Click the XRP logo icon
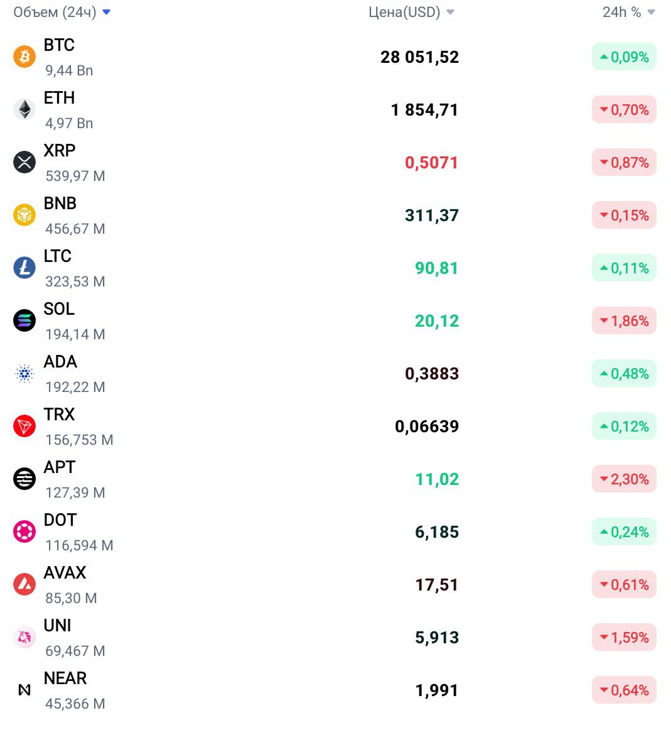This screenshot has width=671, height=730. [x=24, y=163]
